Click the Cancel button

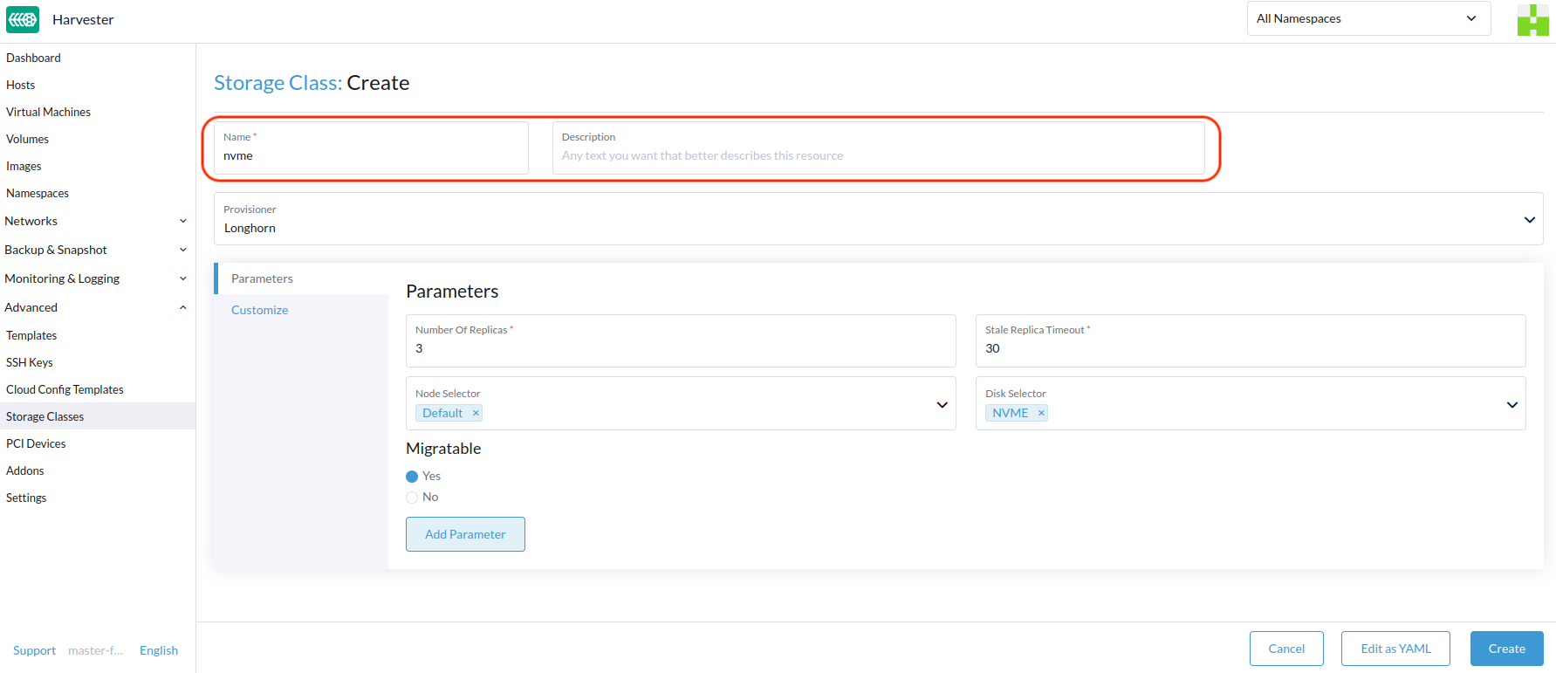coord(1286,649)
